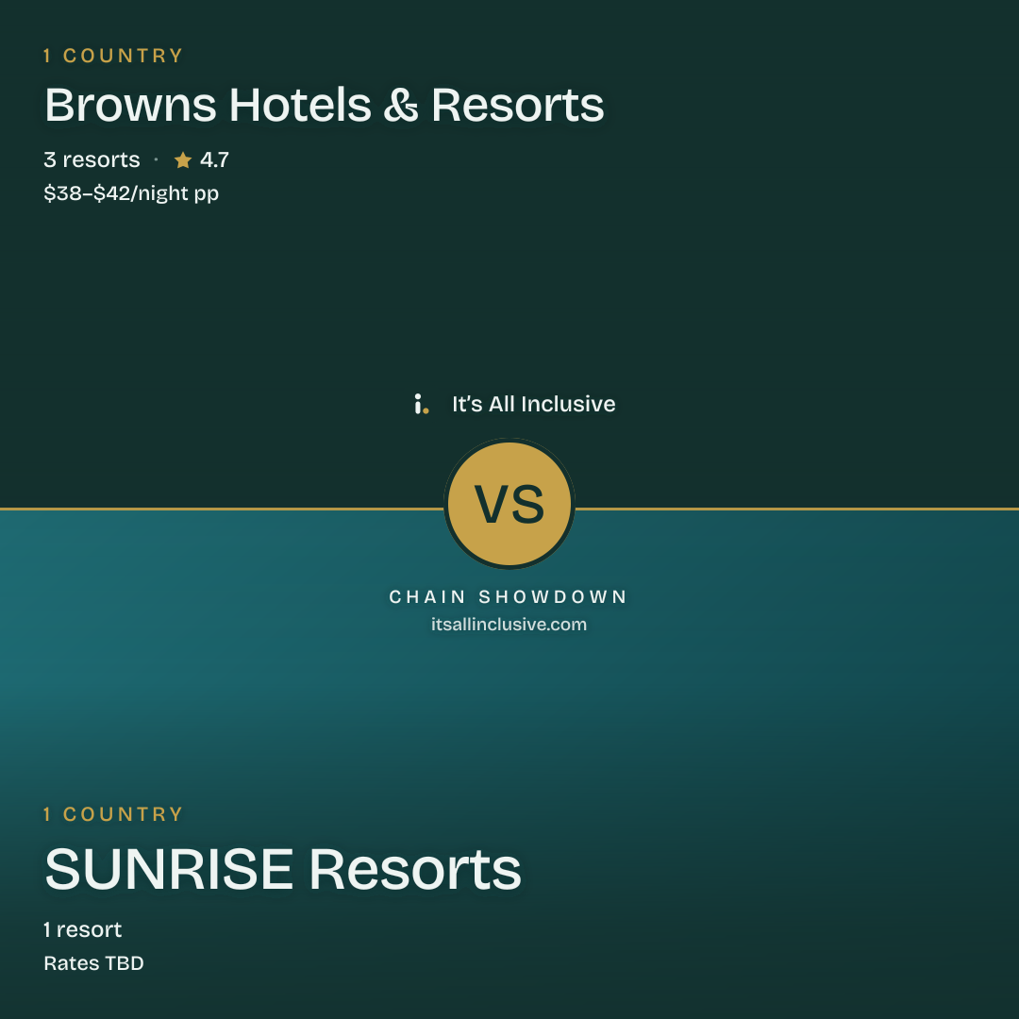Click the gold star rating icon
1019x1019 pixels.
183,159
